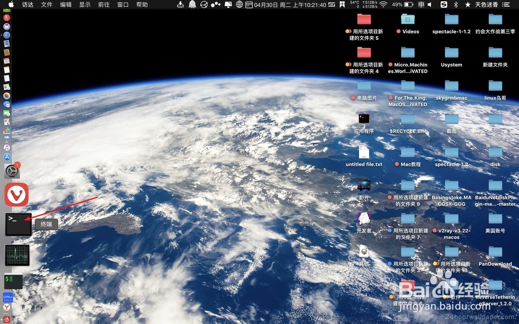This screenshot has width=519, height=324.
Task: Open Calendar icon showing 30 in Dock
Action: tap(7, 61)
